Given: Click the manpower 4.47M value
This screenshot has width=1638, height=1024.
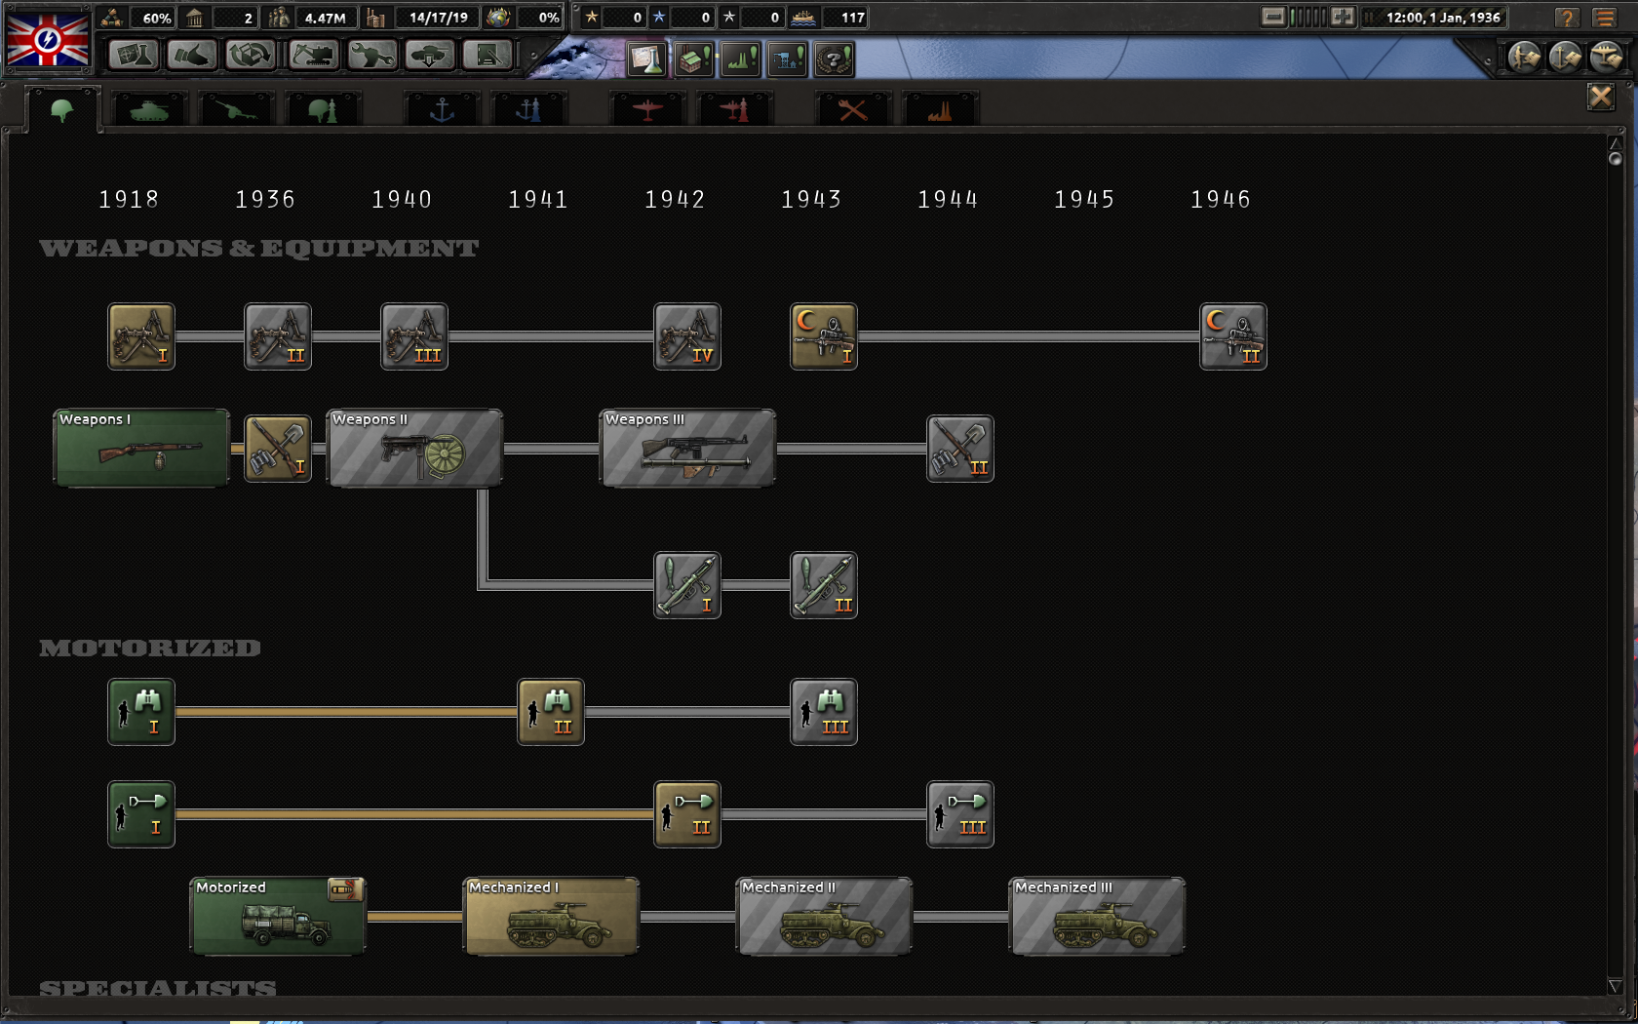Looking at the screenshot, I should [x=325, y=18].
